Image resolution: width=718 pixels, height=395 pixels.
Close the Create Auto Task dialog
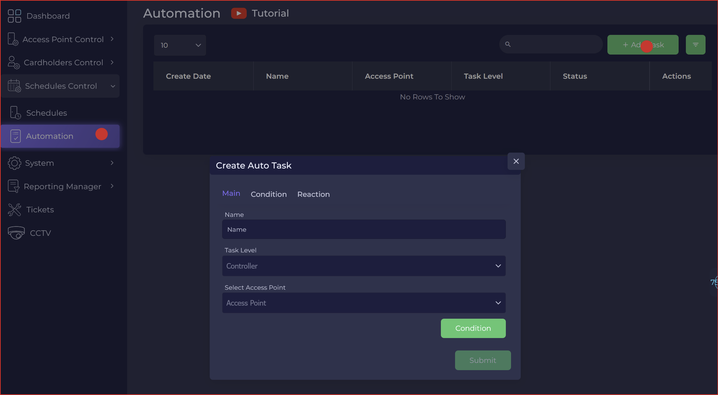pos(516,161)
